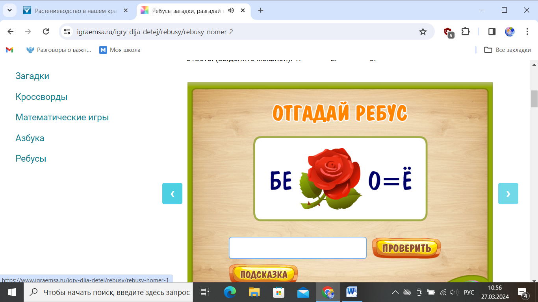Open the Extensions puzzle menu
Viewport: 538px width, 302px height.
(466, 31)
